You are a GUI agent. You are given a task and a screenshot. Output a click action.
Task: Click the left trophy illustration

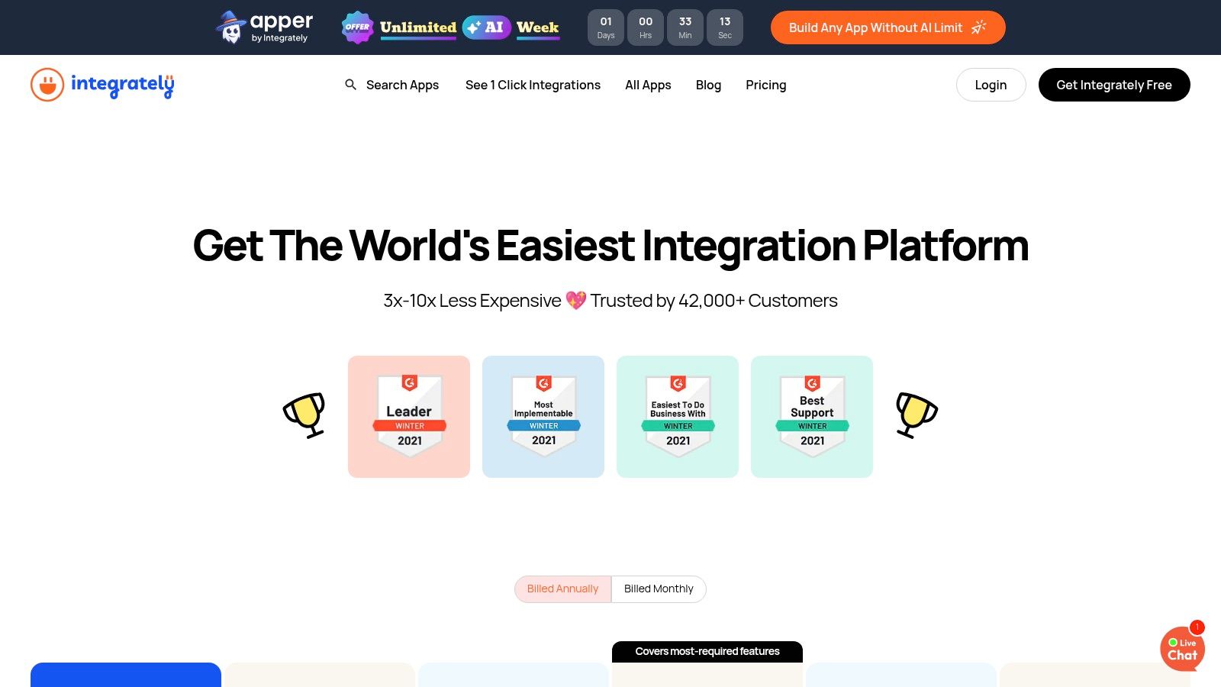pos(305,416)
